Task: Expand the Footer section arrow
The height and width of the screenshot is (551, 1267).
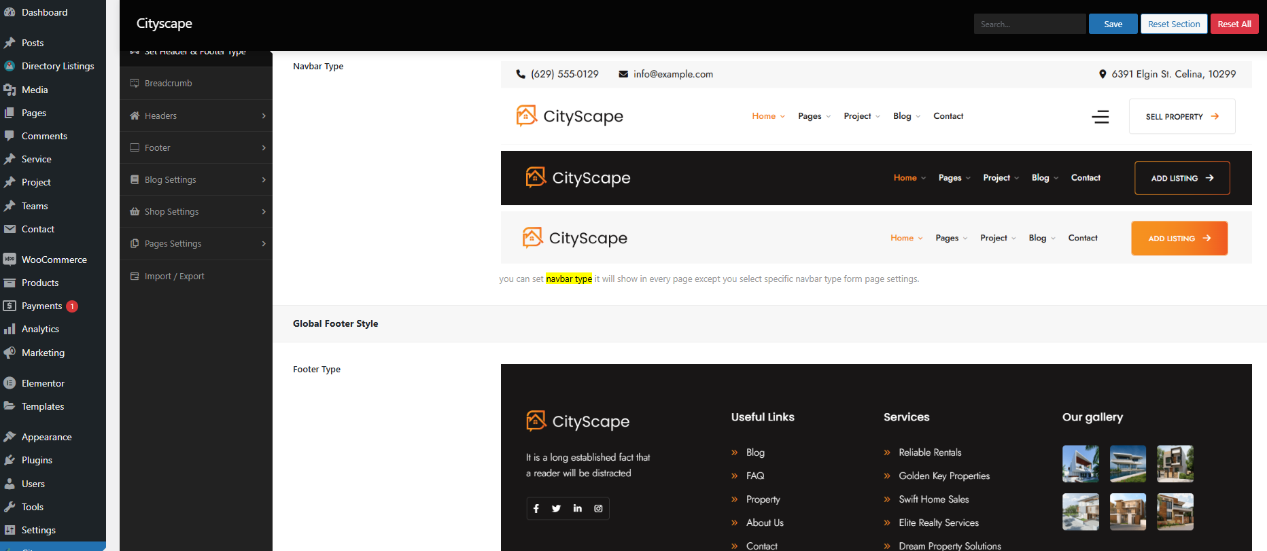Action: pos(264,147)
